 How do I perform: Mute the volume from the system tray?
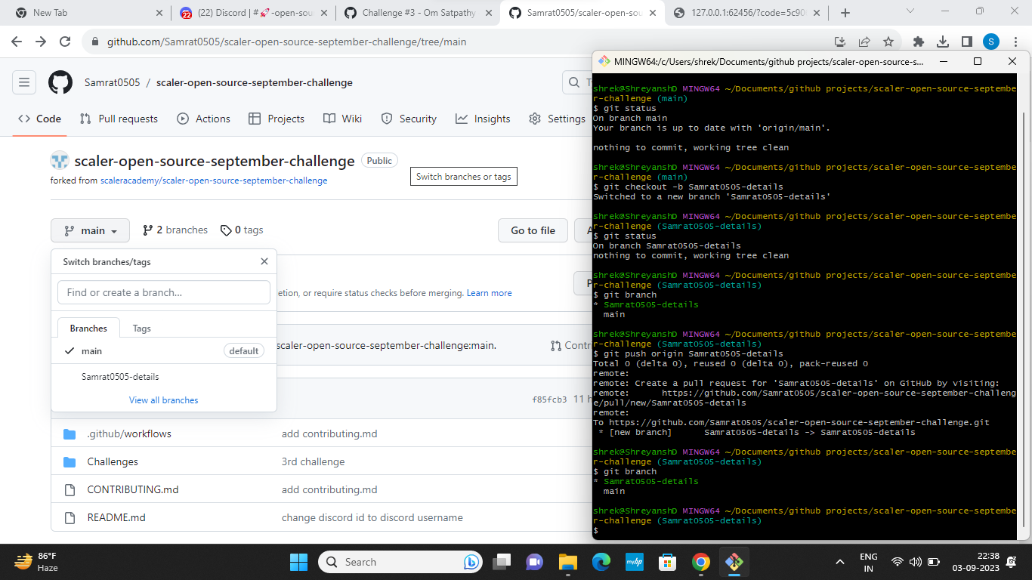coord(914,562)
